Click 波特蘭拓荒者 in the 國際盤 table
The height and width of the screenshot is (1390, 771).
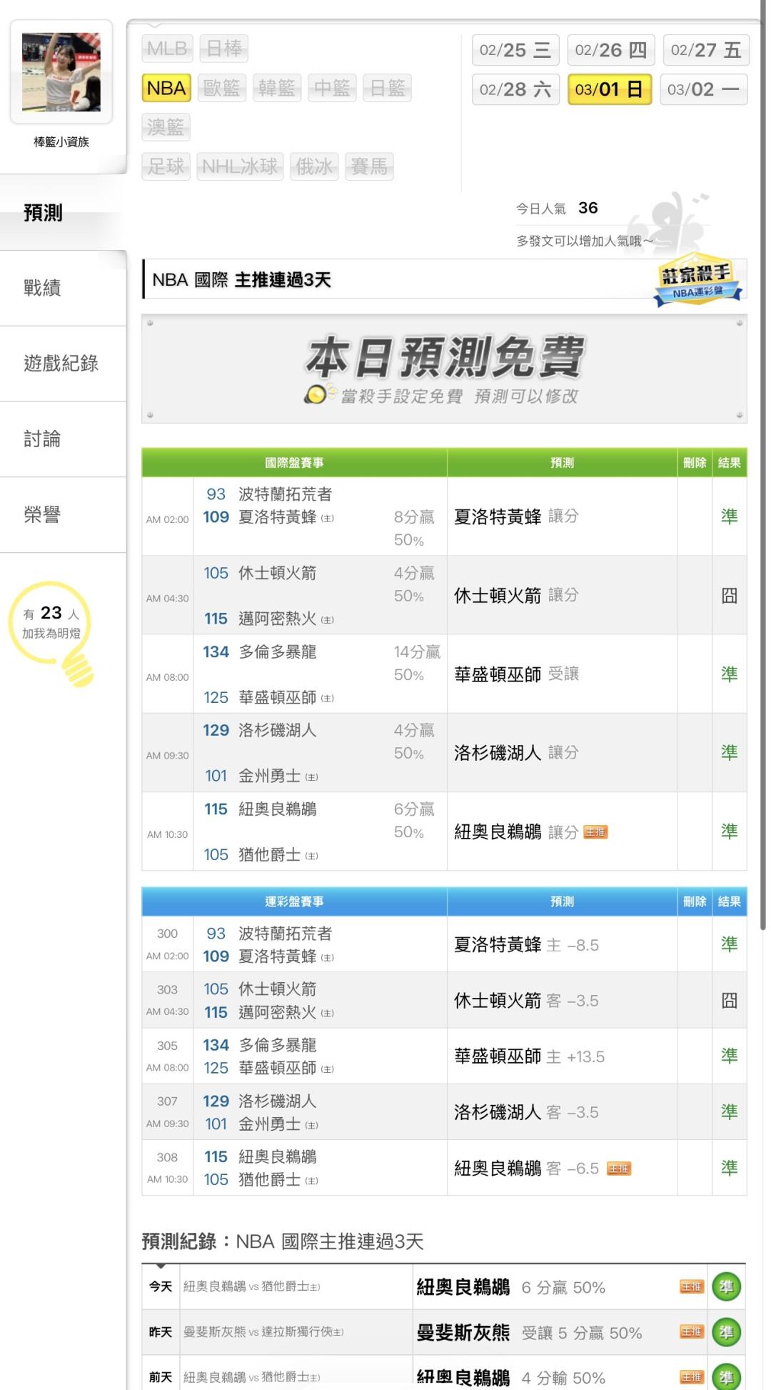(x=285, y=494)
